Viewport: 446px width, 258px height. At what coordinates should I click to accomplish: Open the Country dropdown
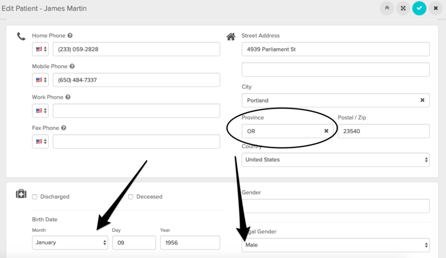335,160
